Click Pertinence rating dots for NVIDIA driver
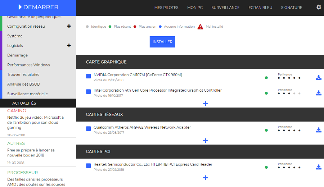The width and height of the screenshot is (324, 187). [x=289, y=78]
